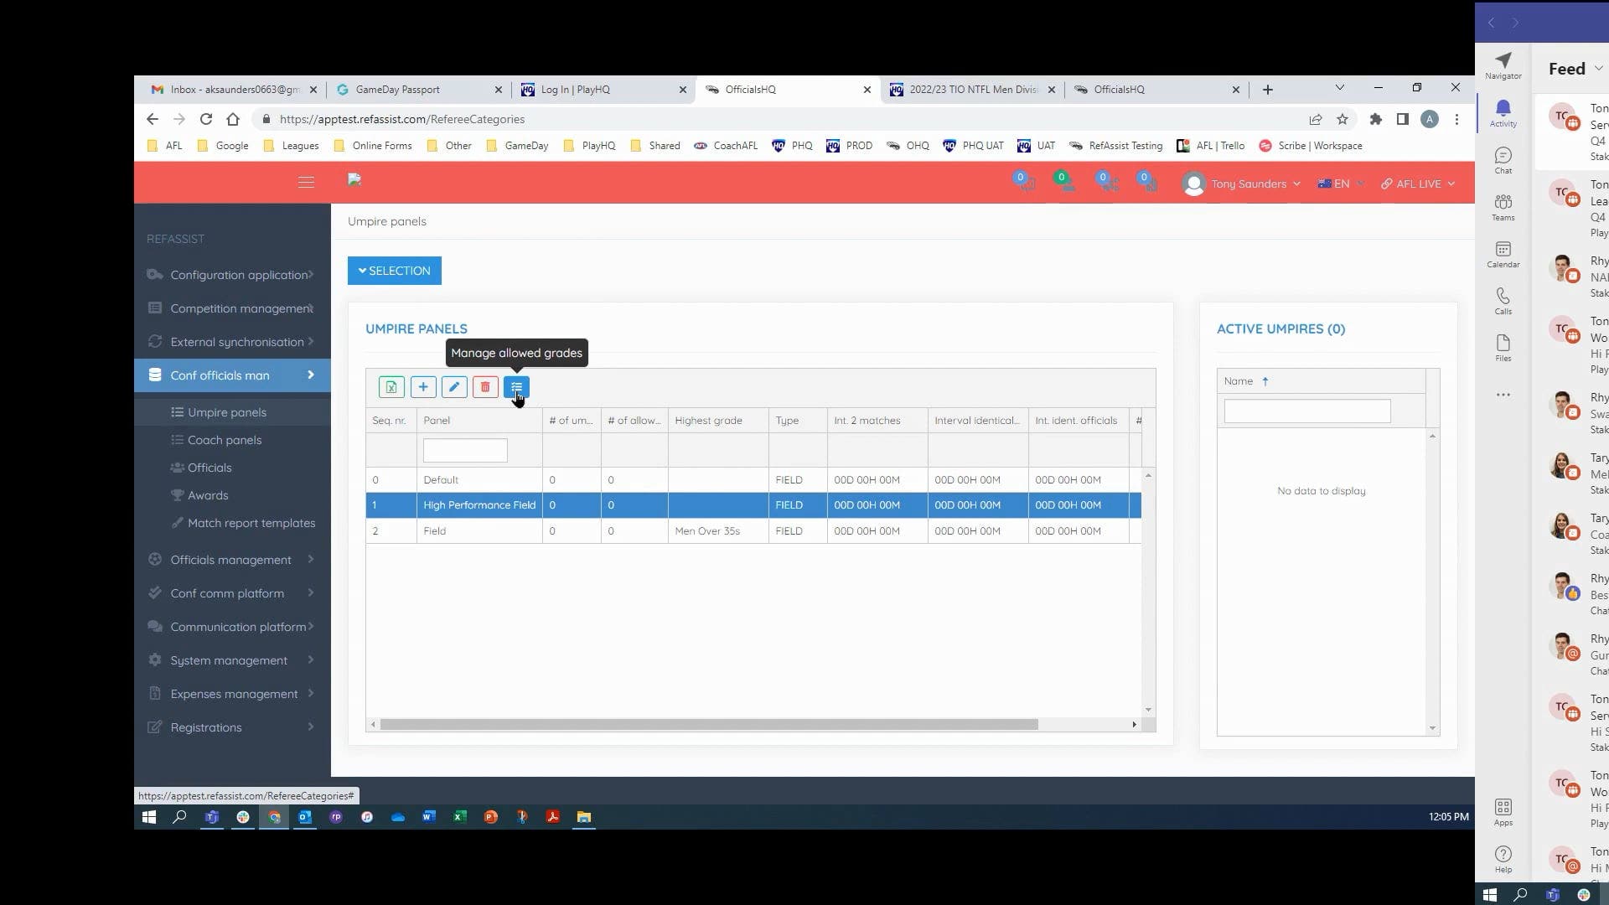Click the horizontal scrollbar under the table
This screenshot has height=905, width=1609.
coord(708,725)
